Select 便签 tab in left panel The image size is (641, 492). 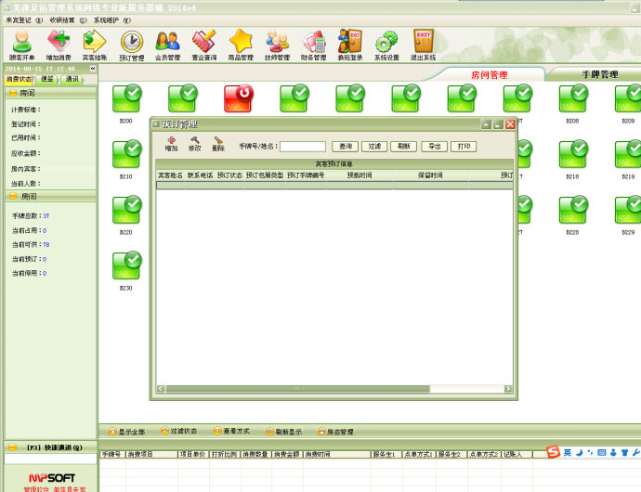click(47, 79)
